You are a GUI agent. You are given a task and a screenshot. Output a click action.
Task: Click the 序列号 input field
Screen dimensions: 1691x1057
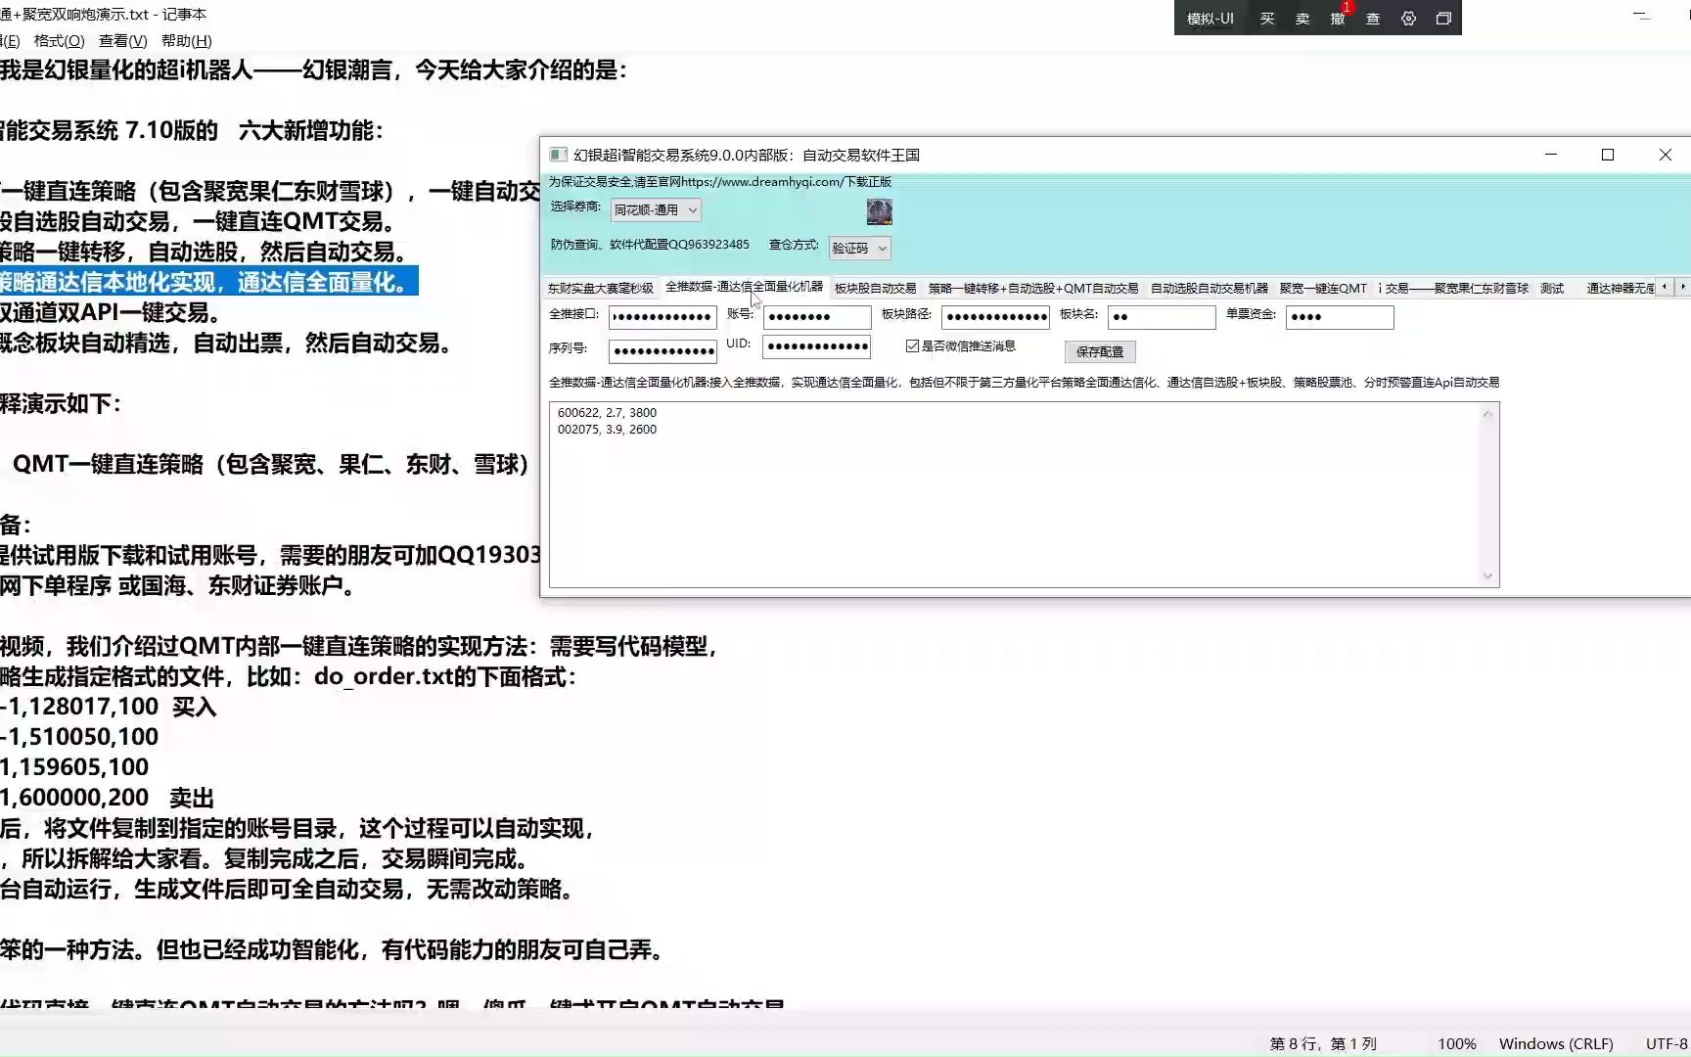[x=663, y=350]
